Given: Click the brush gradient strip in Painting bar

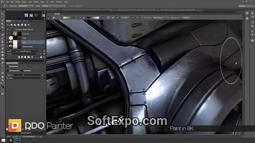Looking at the screenshot, I should point(69,18).
